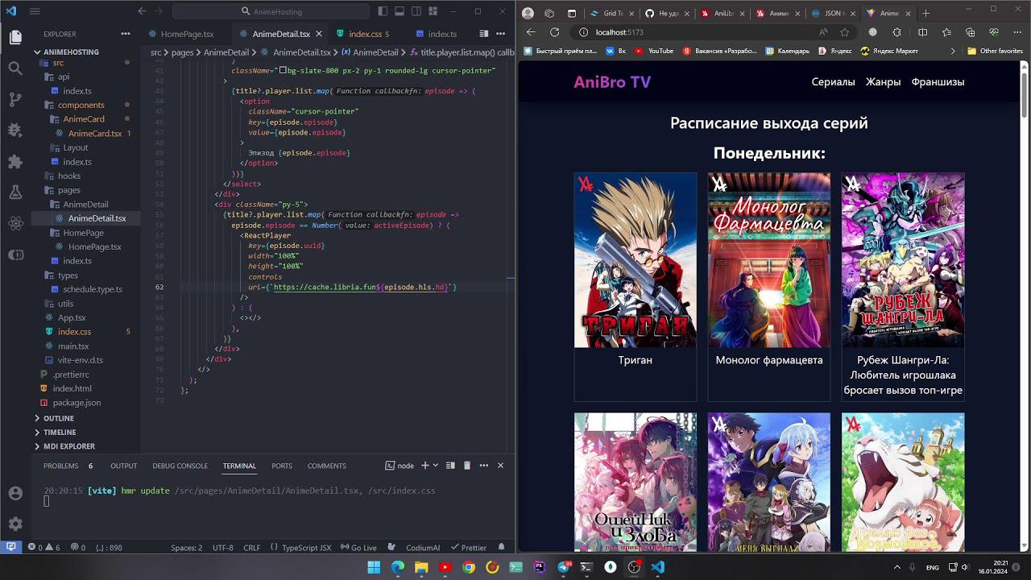Click the AnimeHosting command center search box
The height and width of the screenshot is (580, 1031).
(271, 11)
